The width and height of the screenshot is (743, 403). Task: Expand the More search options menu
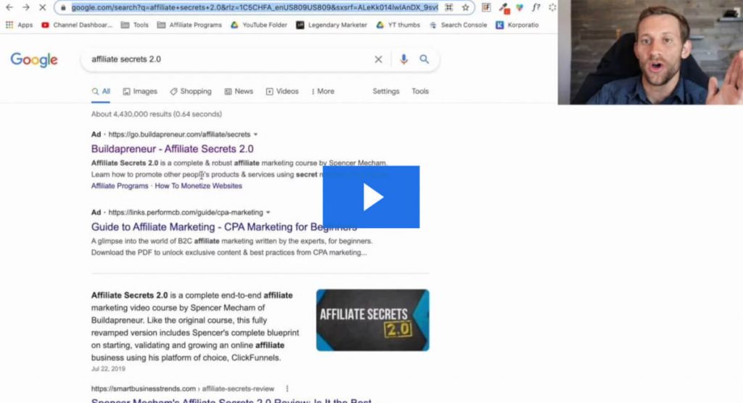click(x=323, y=91)
